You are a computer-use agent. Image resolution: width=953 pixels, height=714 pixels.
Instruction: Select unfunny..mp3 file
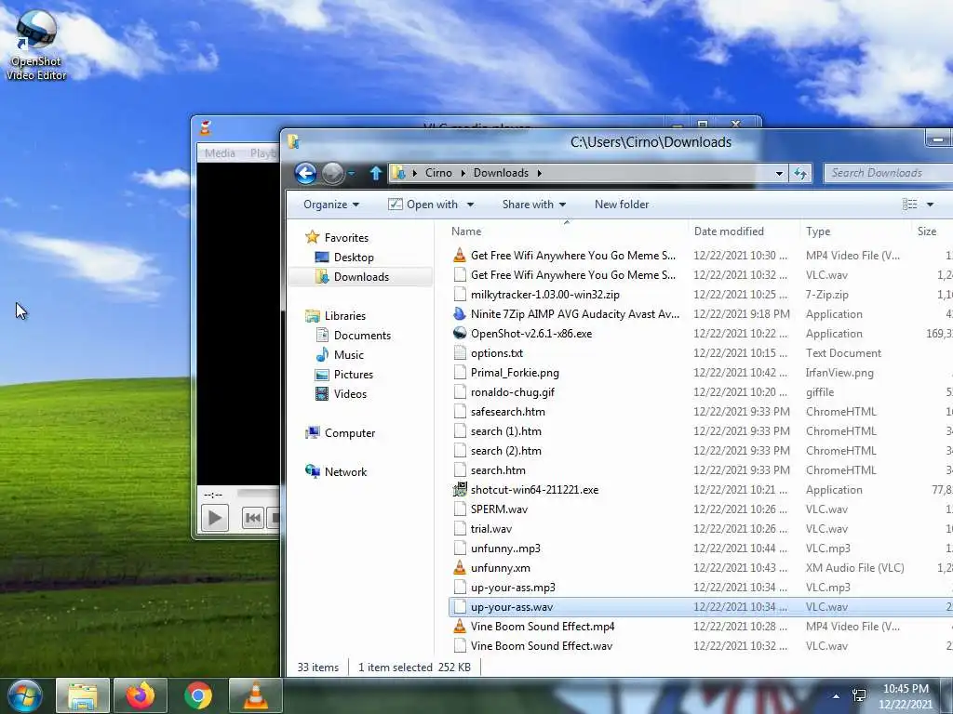click(x=505, y=549)
